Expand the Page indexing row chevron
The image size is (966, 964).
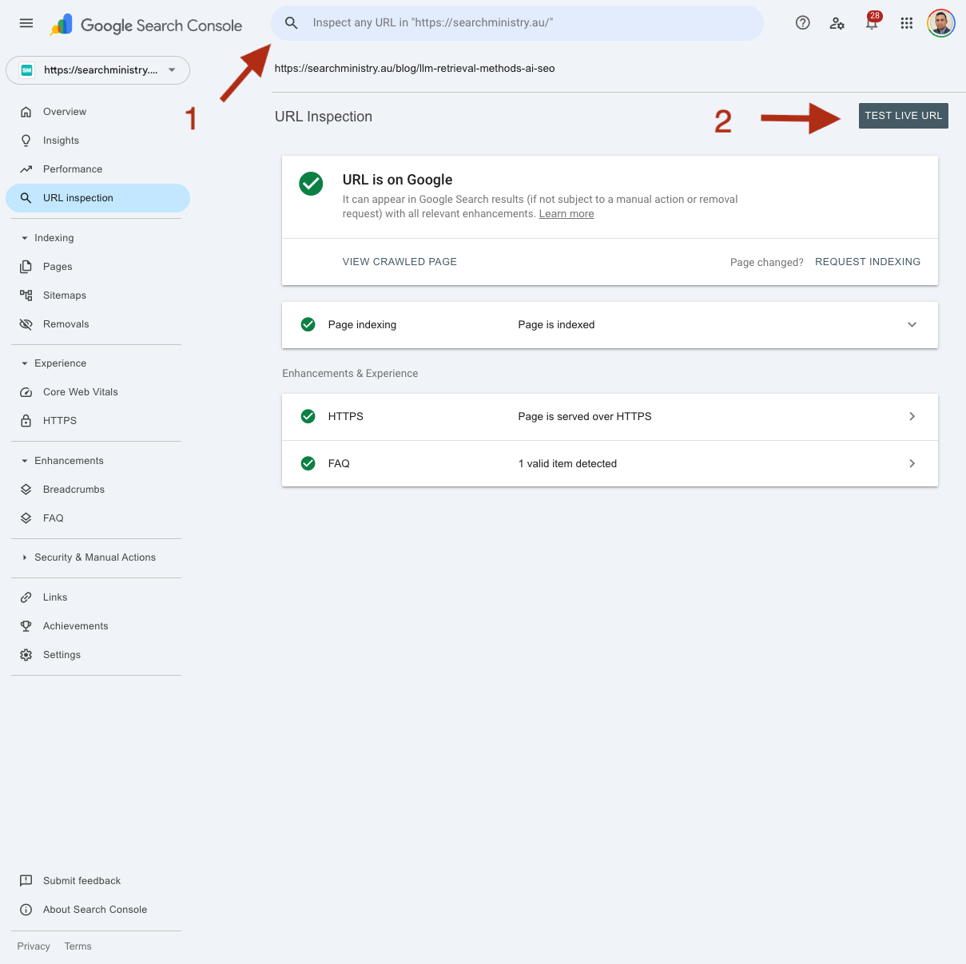tap(912, 325)
